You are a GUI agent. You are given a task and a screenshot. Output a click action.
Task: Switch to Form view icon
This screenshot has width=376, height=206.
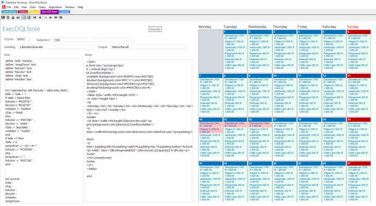(24, 18)
